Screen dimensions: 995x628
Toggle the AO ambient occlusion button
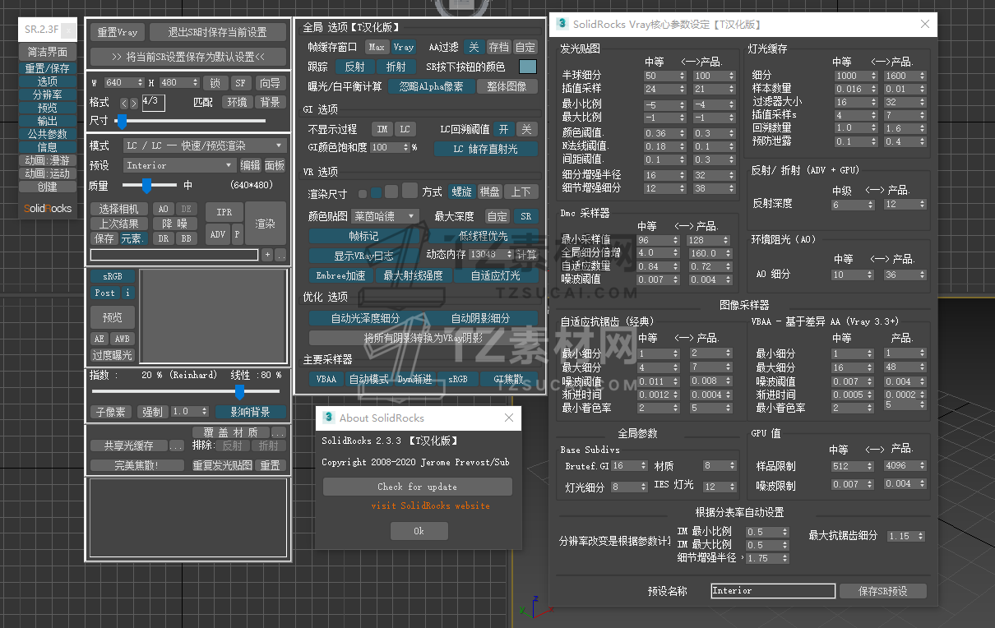pyautogui.click(x=164, y=209)
